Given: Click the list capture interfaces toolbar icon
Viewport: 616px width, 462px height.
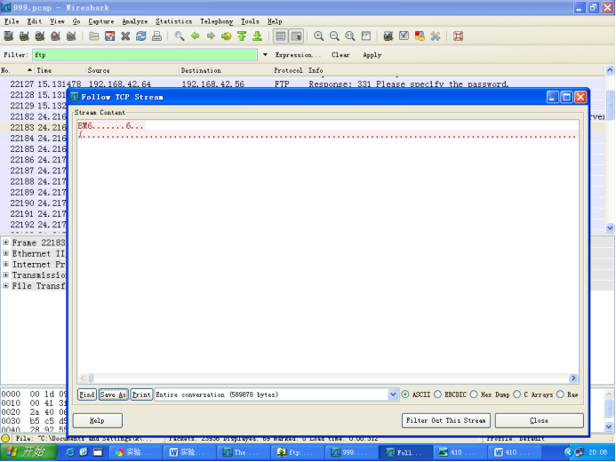Looking at the screenshot, I should (9, 36).
